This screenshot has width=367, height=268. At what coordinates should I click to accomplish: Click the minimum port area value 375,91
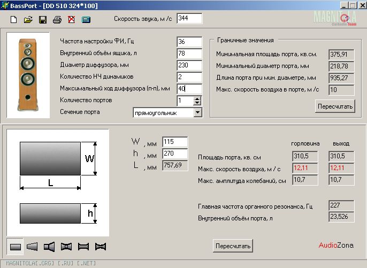(341, 55)
